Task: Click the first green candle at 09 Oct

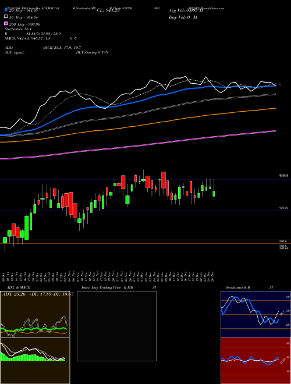Action: (x=5, y=240)
